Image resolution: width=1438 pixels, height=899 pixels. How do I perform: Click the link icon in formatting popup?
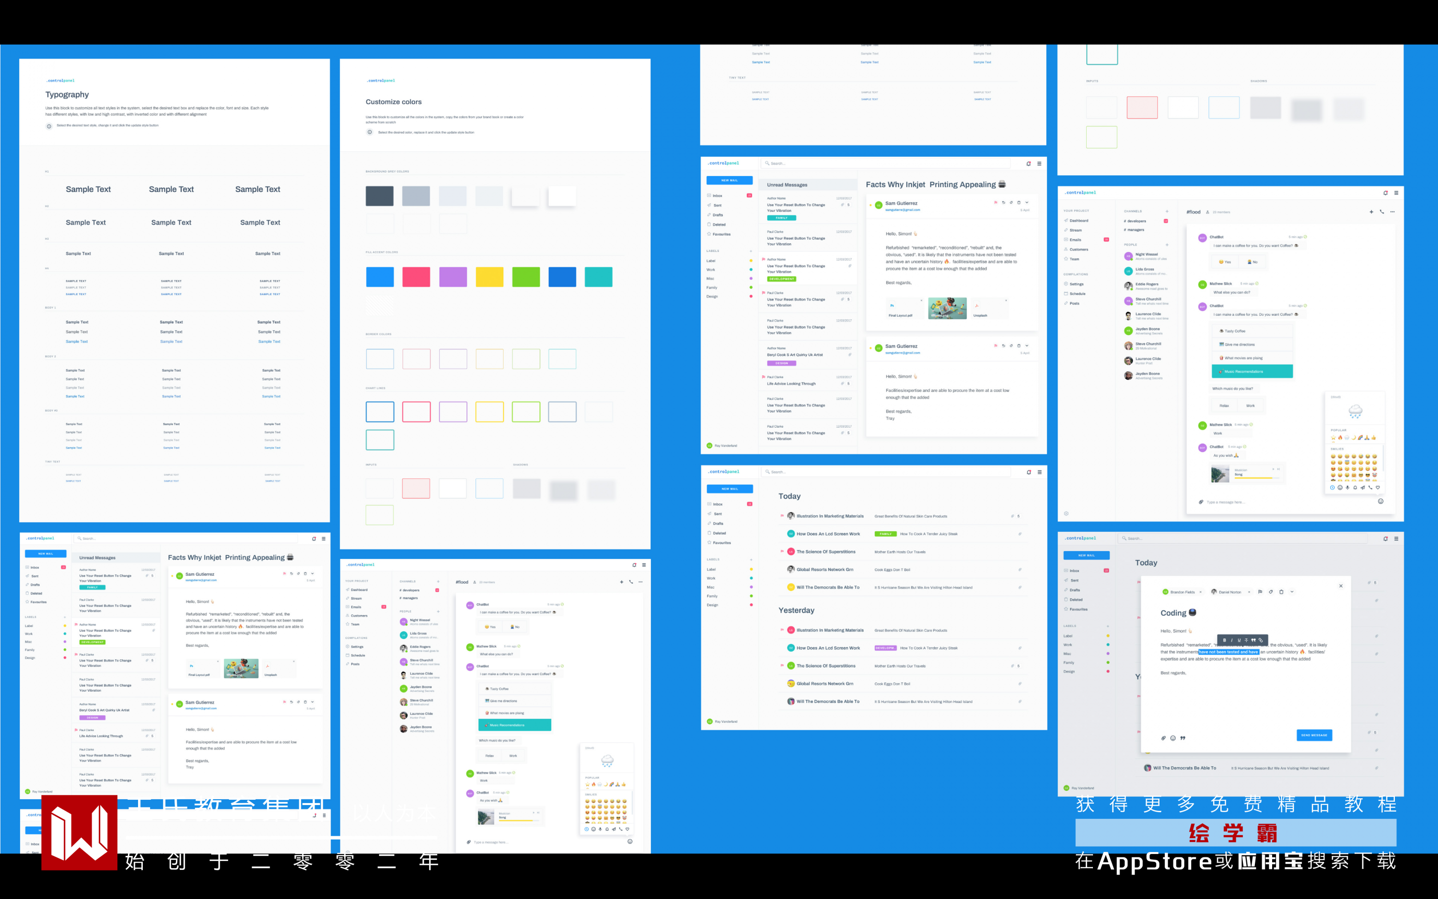pyautogui.click(x=1261, y=641)
